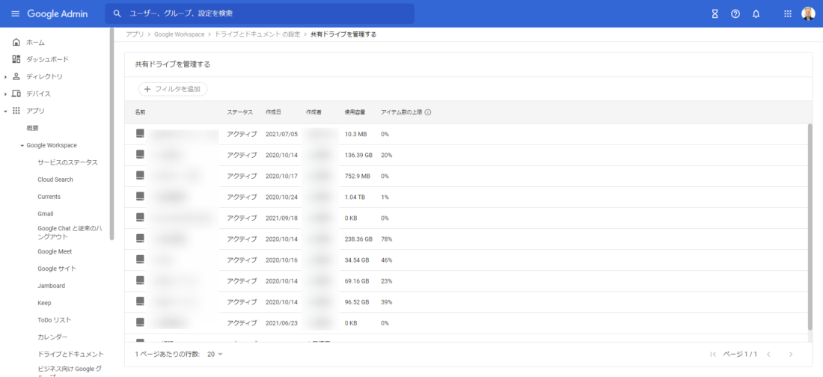Image resolution: width=823 pixels, height=377 pixels.
Task: Click drive icon in 69.16 GB row
Action: 140,281
